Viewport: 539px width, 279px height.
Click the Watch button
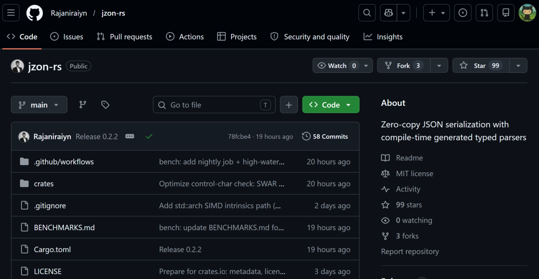coord(336,65)
